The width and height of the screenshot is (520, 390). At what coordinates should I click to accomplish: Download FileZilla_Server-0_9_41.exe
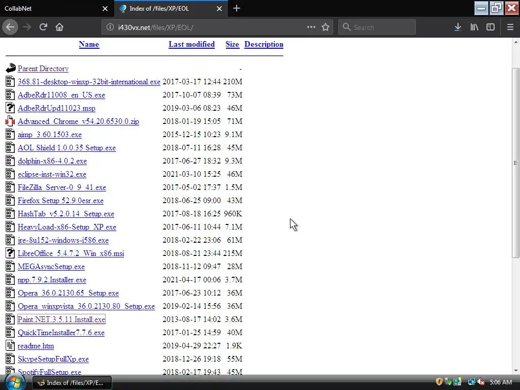click(62, 187)
